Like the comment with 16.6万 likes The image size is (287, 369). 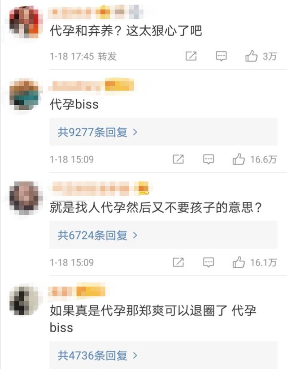point(239,159)
